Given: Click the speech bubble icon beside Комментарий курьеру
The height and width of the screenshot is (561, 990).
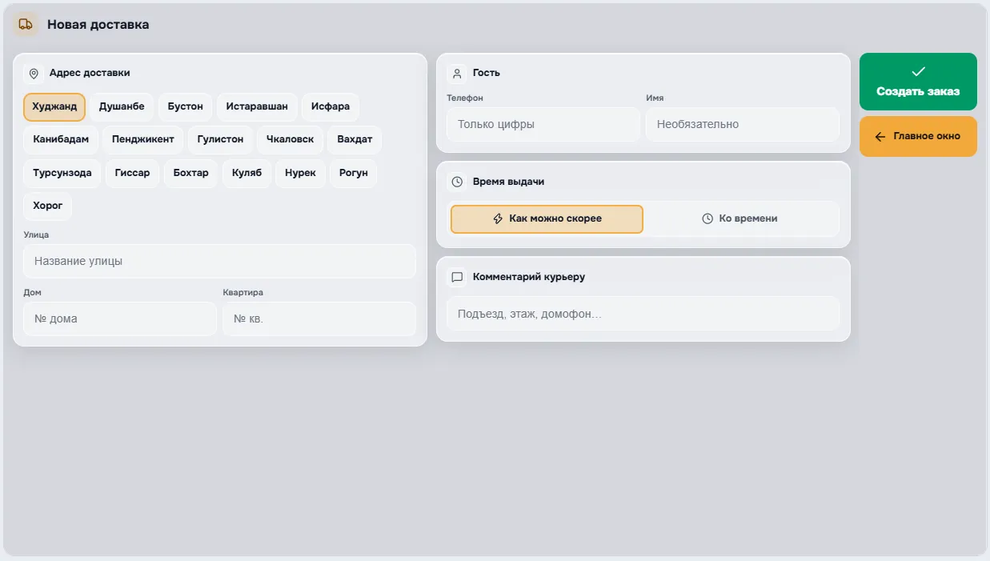Looking at the screenshot, I should pyautogui.click(x=457, y=278).
